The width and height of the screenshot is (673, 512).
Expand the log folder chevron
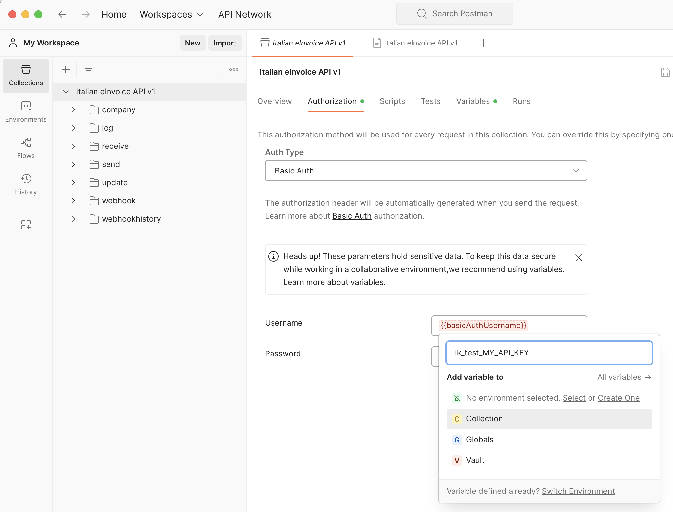point(73,128)
